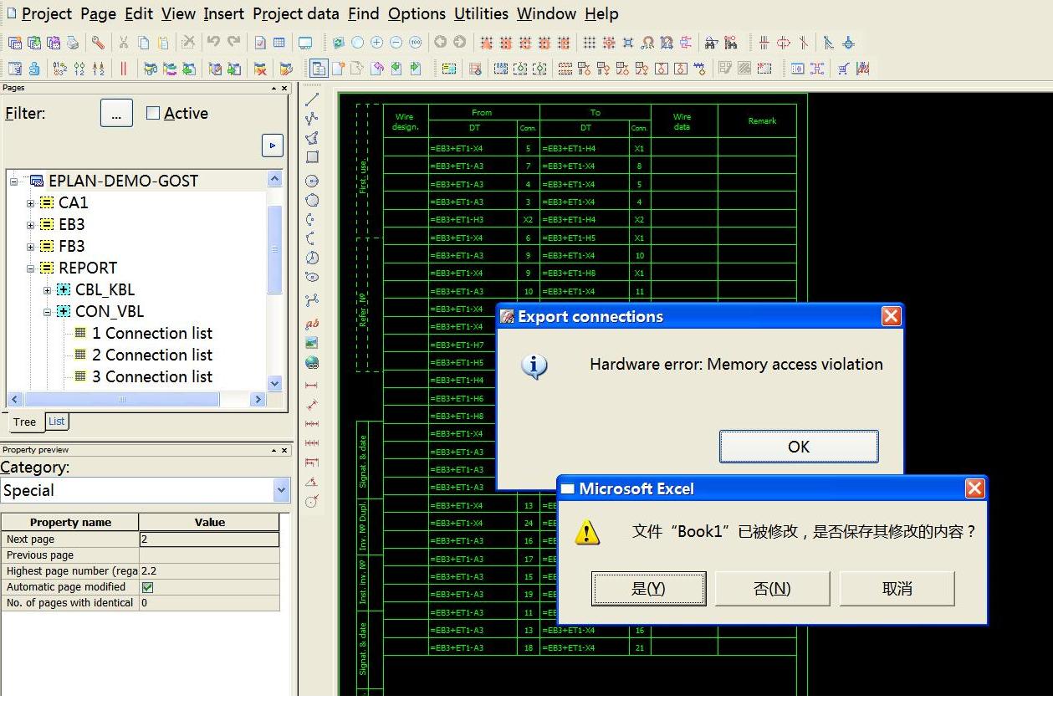
Task: Click the zoom in plus magnifier
Action: (376, 43)
